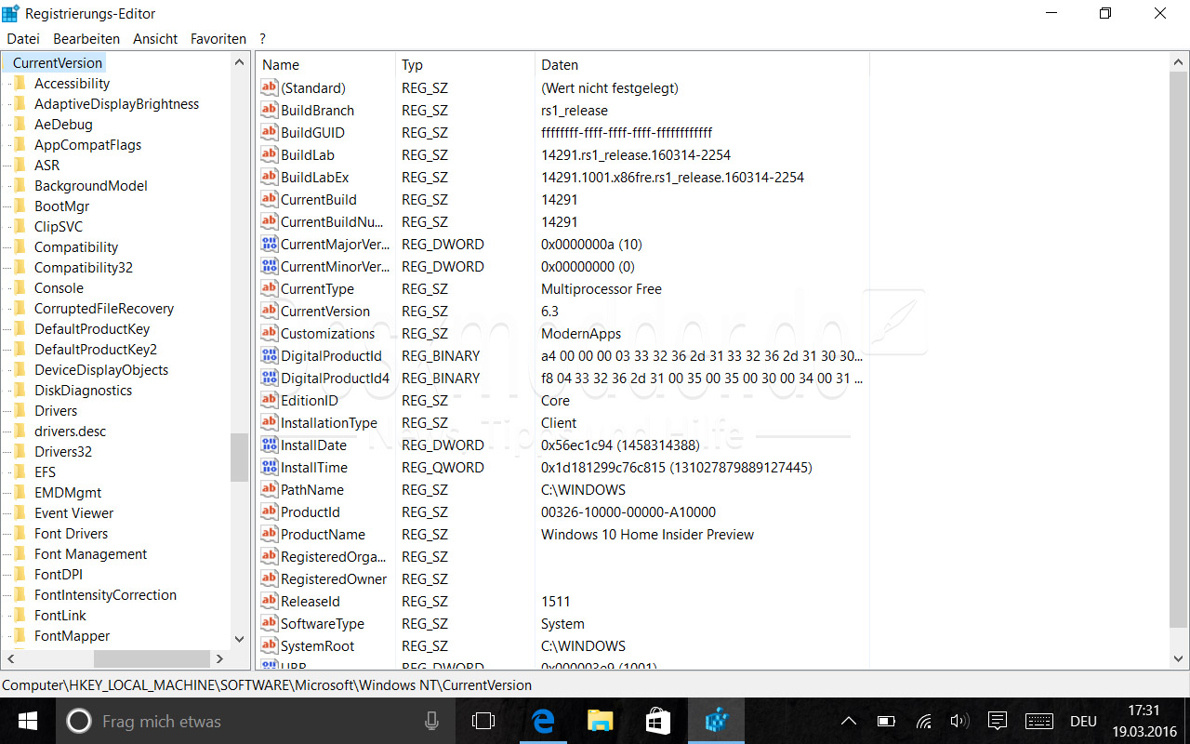Select the PathName value name
1190x744 pixels.
tap(312, 489)
